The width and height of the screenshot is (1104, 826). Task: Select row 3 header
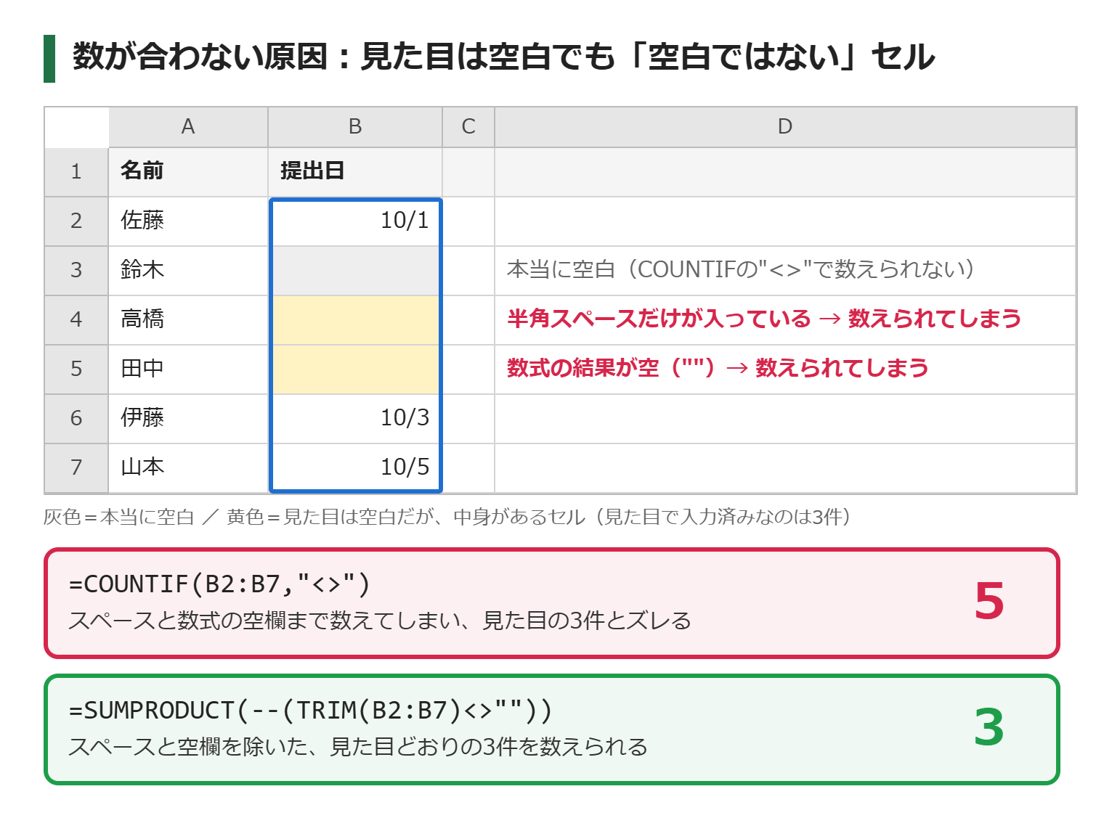point(76,271)
